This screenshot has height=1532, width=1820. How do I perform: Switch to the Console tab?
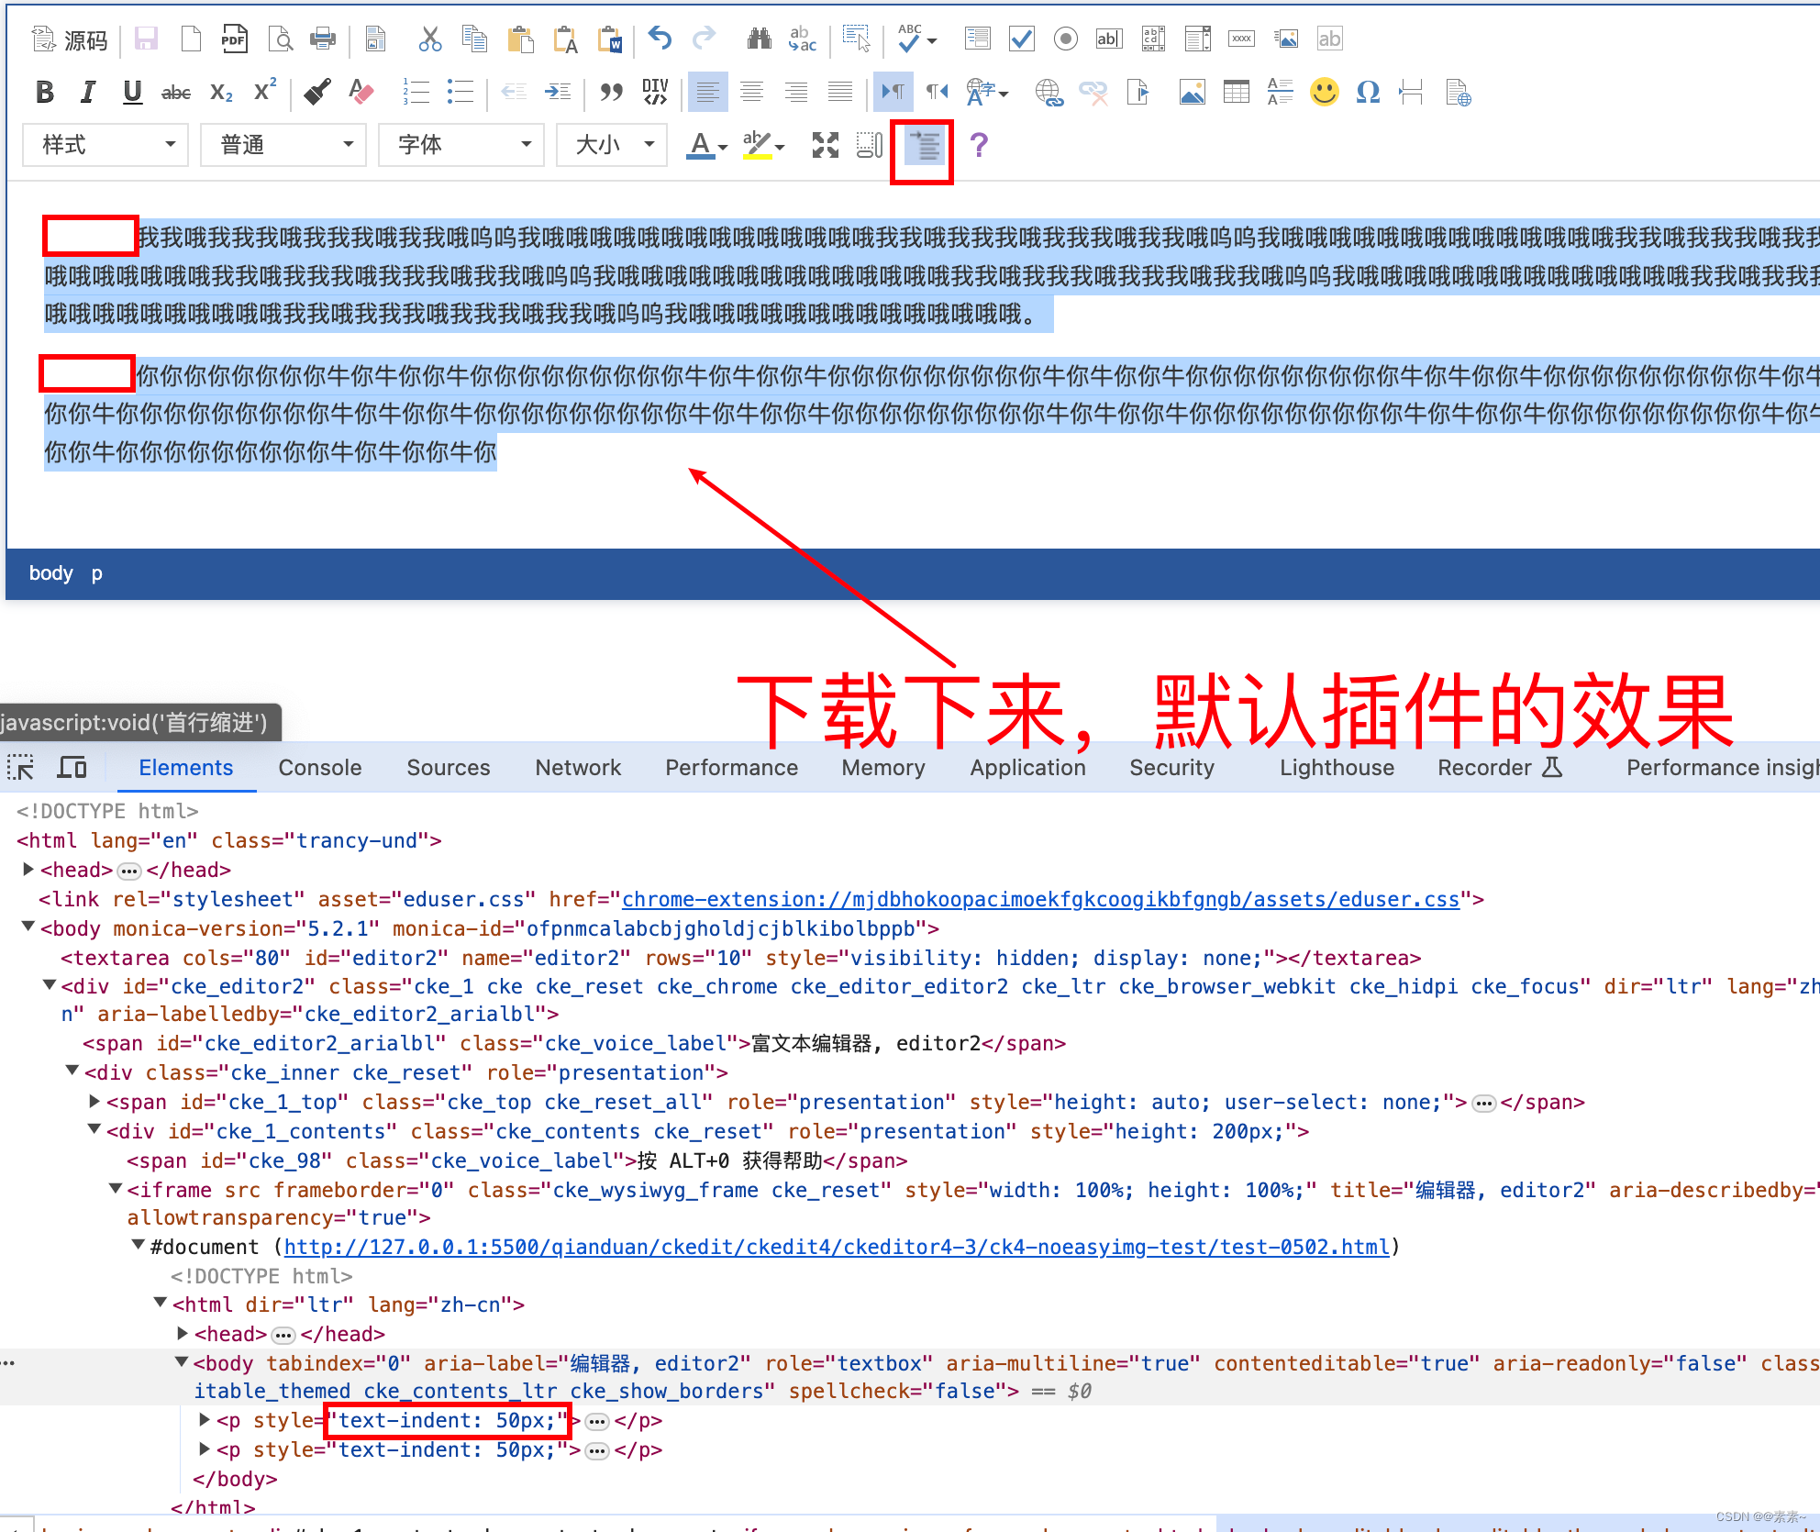click(x=319, y=768)
